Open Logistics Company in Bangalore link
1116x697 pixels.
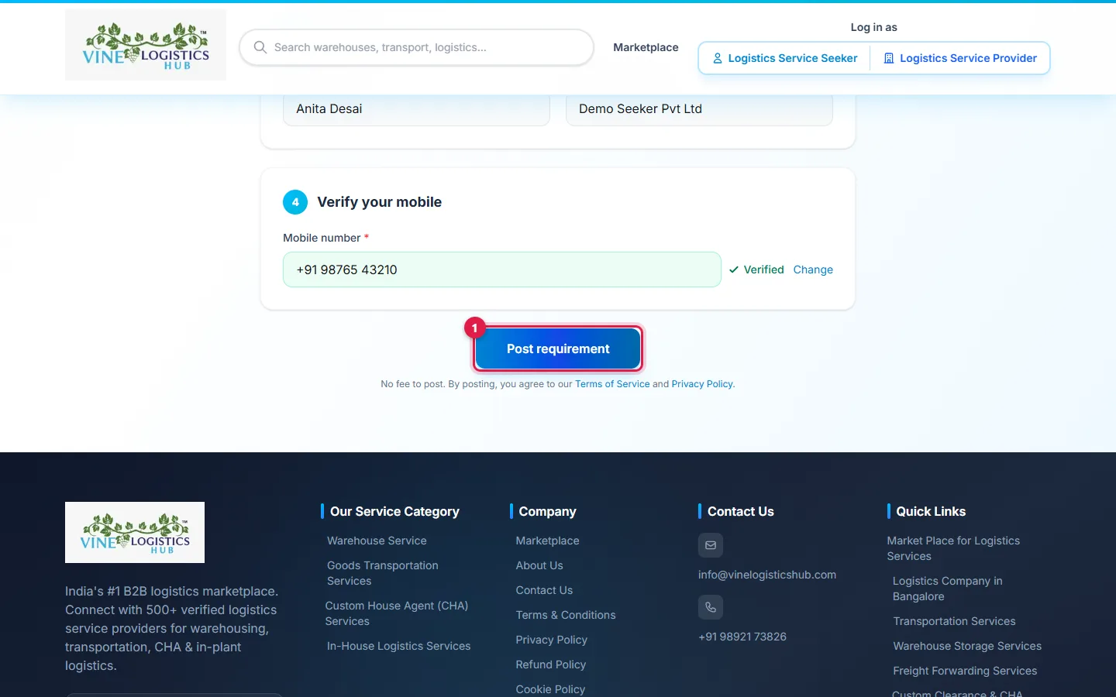coord(948,589)
